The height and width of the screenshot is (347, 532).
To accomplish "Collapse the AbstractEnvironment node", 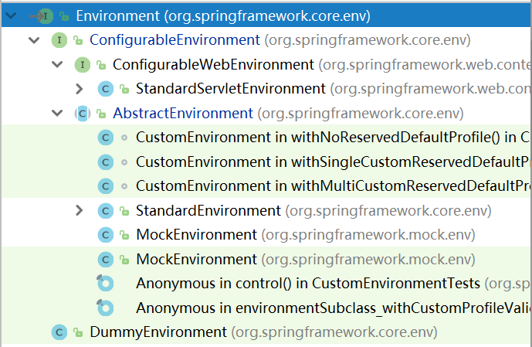I will tap(57, 113).
